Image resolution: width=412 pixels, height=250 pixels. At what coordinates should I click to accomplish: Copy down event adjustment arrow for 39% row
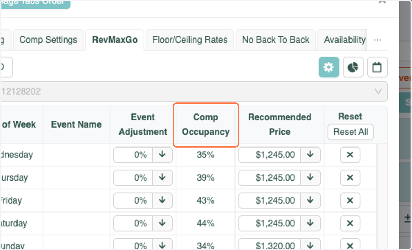(x=162, y=177)
